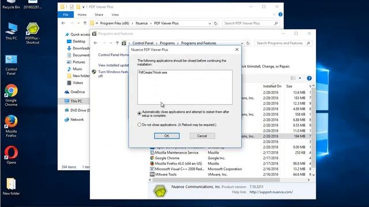Open the view options dropdown arrow in Programs toolbar
Viewport: 369px width, 207px height.
(300, 78)
